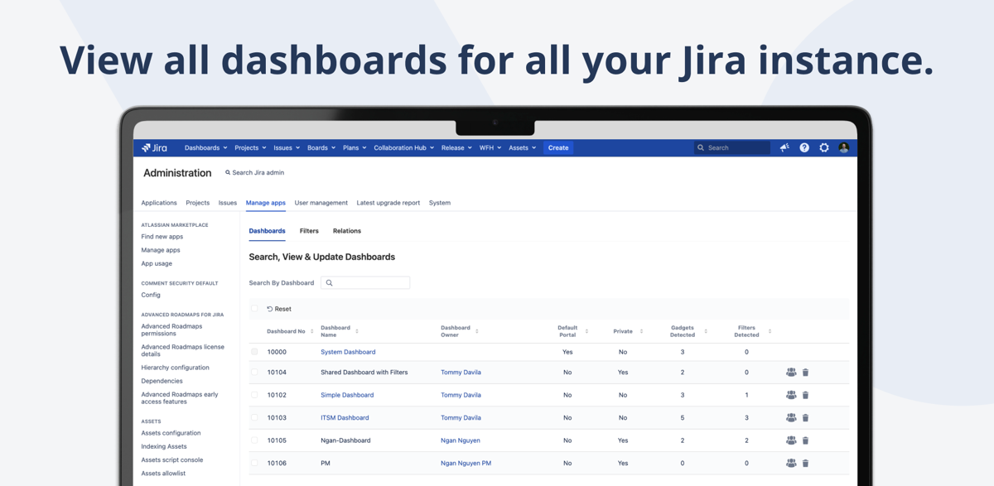Click share icon for Ngan-Dashboard row
994x486 pixels.
coord(791,441)
